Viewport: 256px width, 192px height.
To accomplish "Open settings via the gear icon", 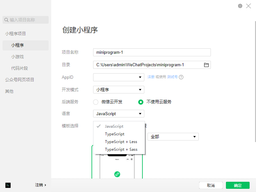I will [x=240, y=6].
